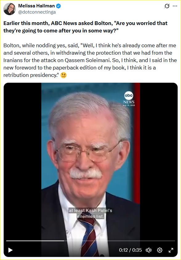Click the Grok slashed-circle icon
This screenshot has height=260, width=181.
(167, 6)
